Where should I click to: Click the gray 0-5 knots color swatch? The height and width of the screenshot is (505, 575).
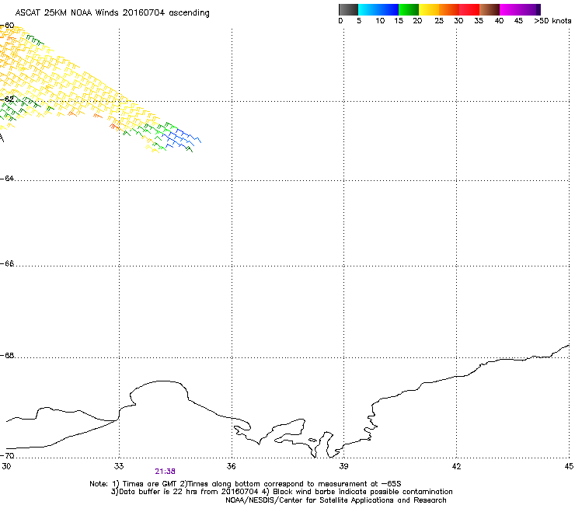pos(348,9)
